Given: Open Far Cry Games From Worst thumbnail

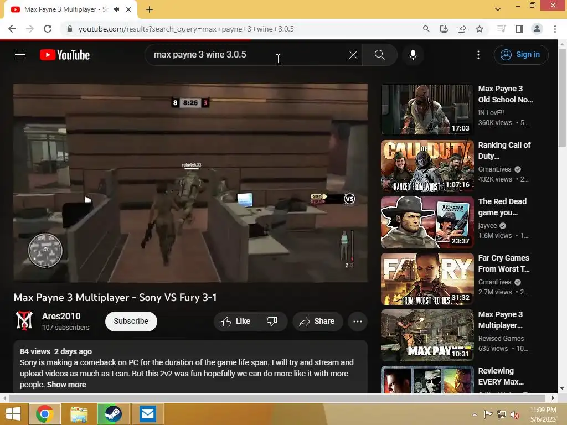Looking at the screenshot, I should pyautogui.click(x=427, y=278).
